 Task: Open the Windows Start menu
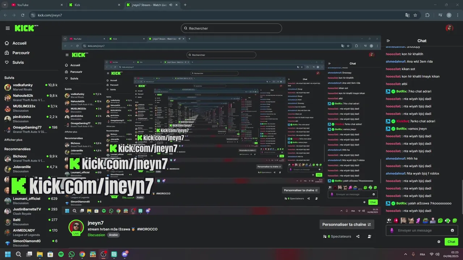click(8, 254)
